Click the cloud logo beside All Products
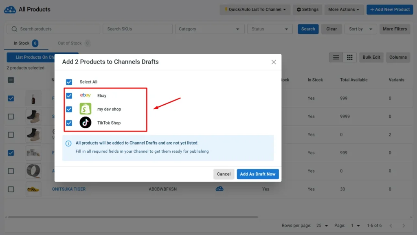Screen dimensions: 417x235 pos(10,9)
